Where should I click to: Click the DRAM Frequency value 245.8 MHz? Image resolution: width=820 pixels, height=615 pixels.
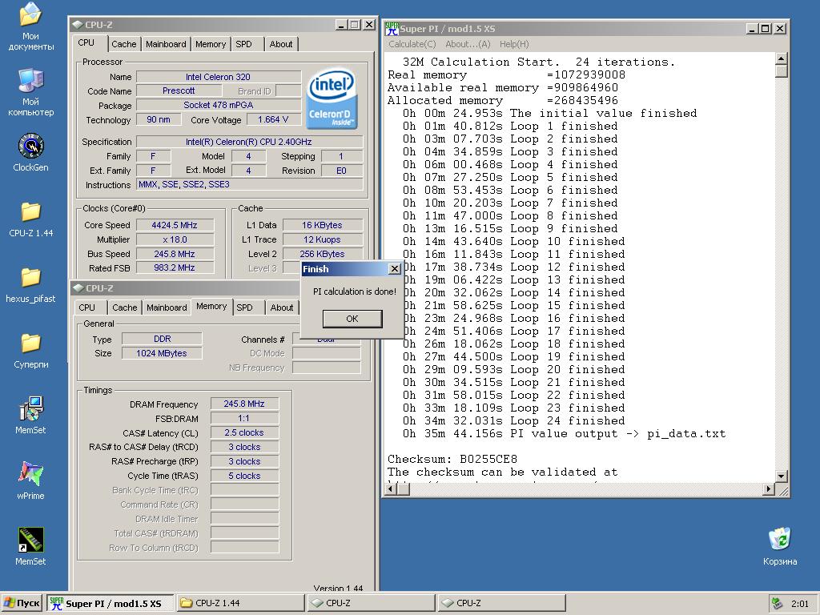pyautogui.click(x=244, y=404)
